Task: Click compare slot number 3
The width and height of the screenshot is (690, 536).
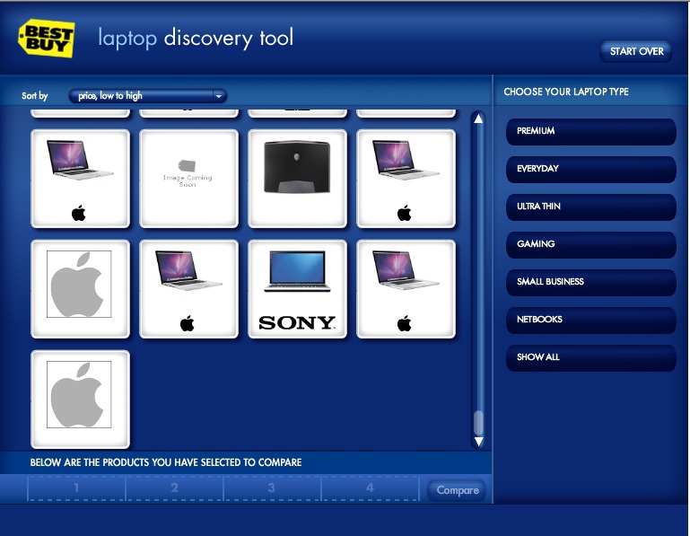Action: pyautogui.click(x=272, y=488)
